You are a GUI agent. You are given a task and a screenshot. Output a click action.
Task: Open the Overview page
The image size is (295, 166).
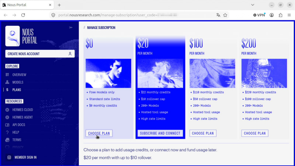tap(19, 75)
